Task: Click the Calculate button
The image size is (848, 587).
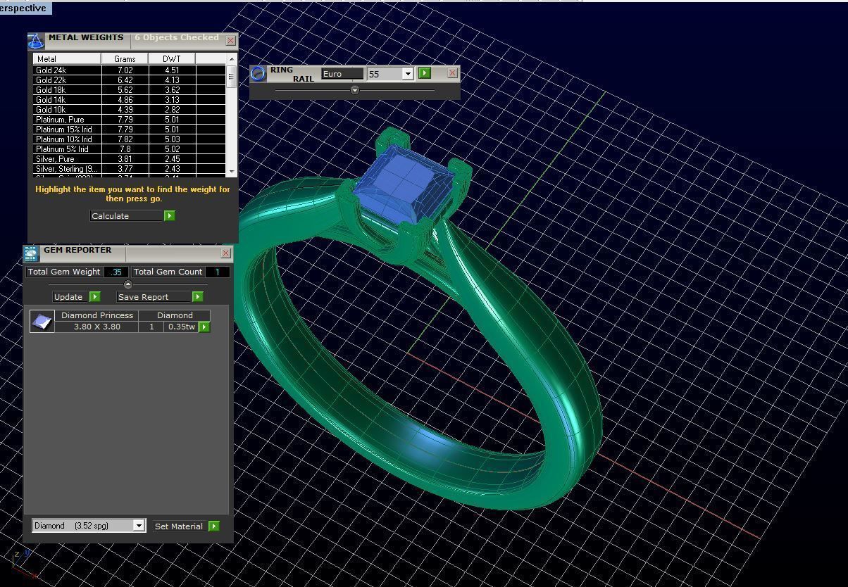Action: tap(127, 216)
